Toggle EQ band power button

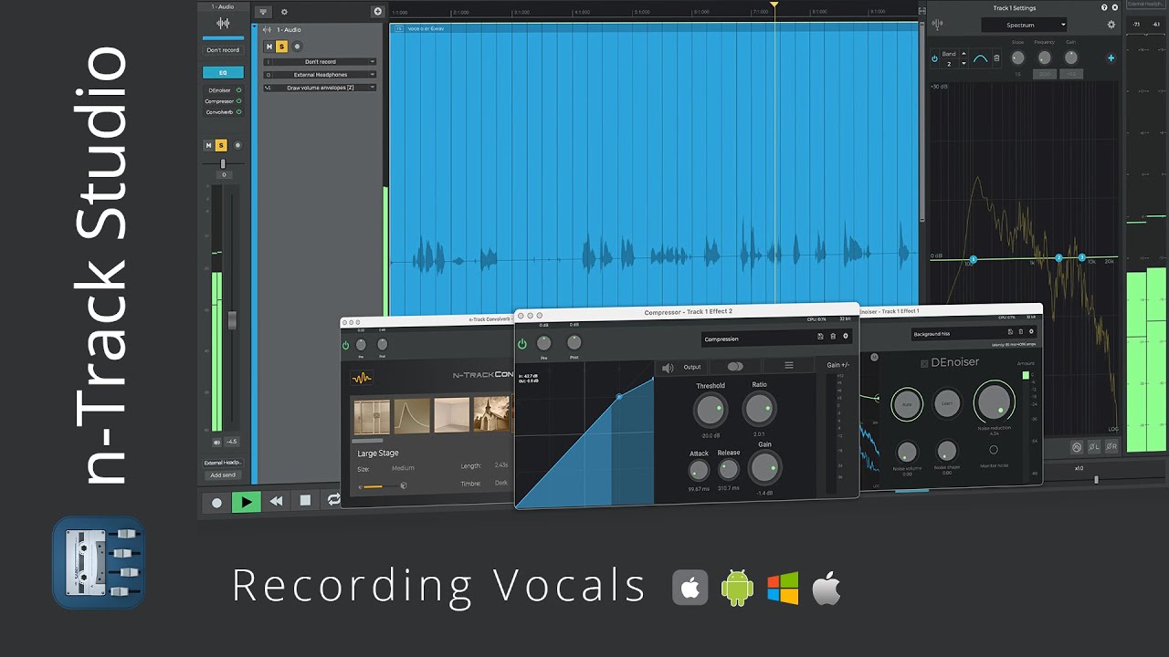tap(934, 58)
